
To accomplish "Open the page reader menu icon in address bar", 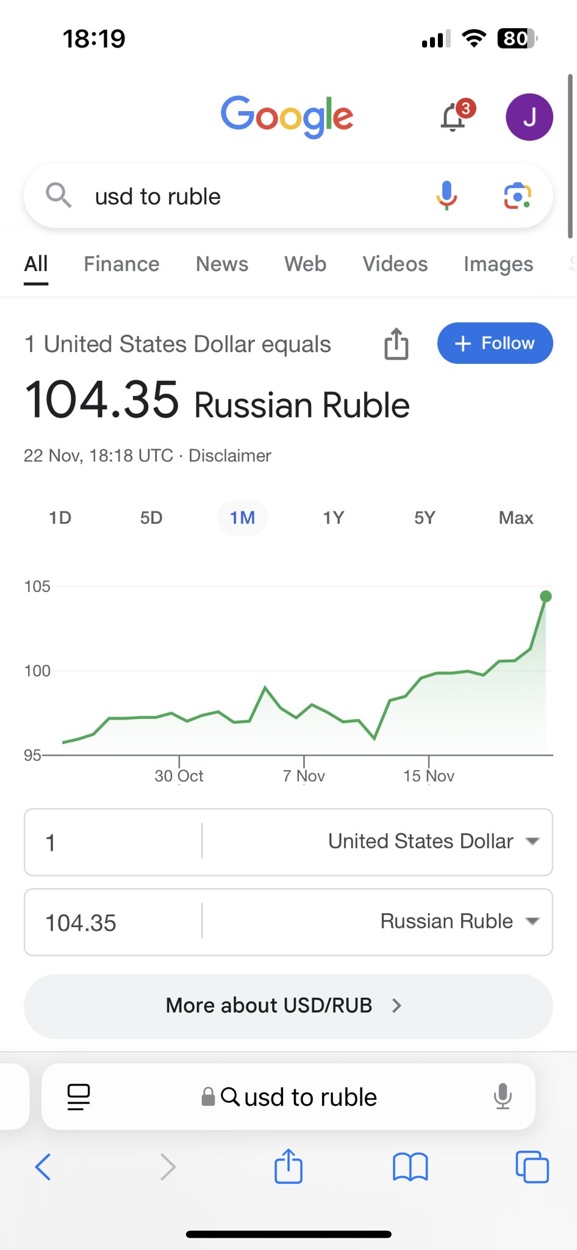I will (x=79, y=1097).
